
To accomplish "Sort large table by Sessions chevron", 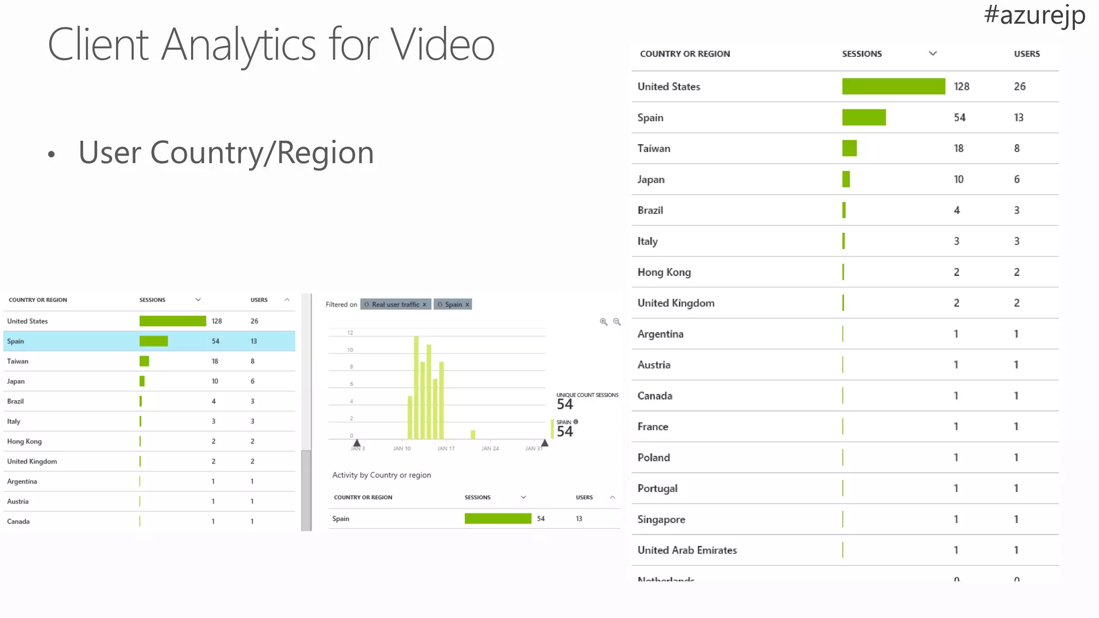I will (933, 54).
